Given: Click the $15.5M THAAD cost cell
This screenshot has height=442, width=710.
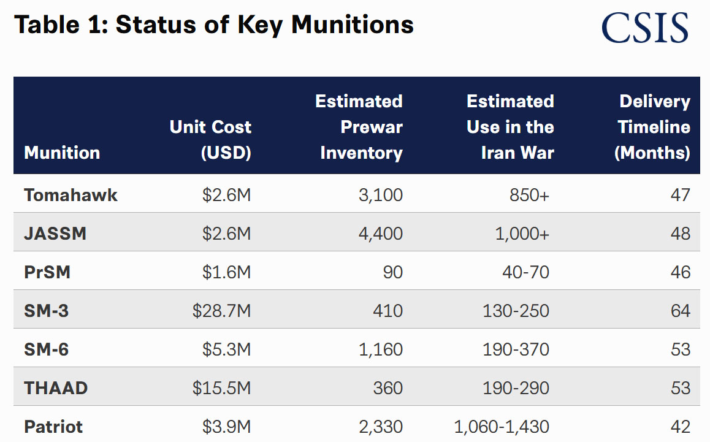Looking at the screenshot, I should coord(221,388).
